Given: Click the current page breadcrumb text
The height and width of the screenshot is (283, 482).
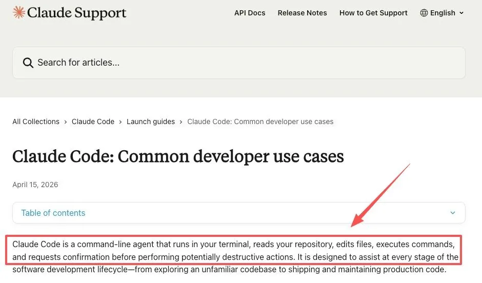Looking at the screenshot, I should pos(260,122).
